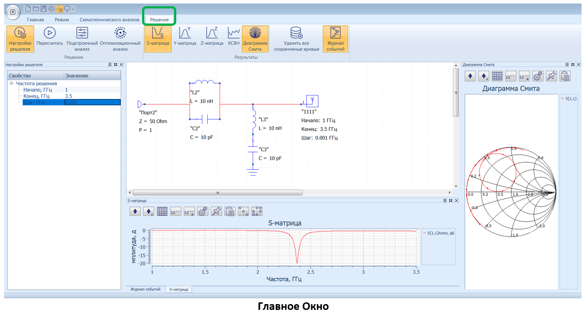Click the round application menu button

click(x=13, y=12)
